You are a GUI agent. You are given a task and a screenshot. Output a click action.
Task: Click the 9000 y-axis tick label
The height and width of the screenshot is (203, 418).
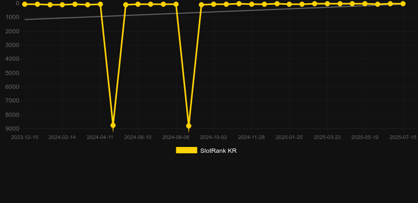[12, 128]
